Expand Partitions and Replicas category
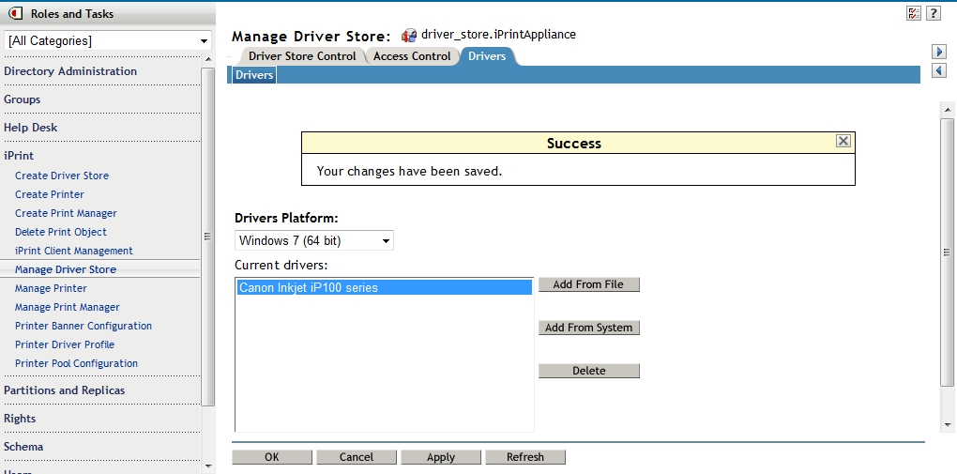This screenshot has width=957, height=474. [64, 390]
